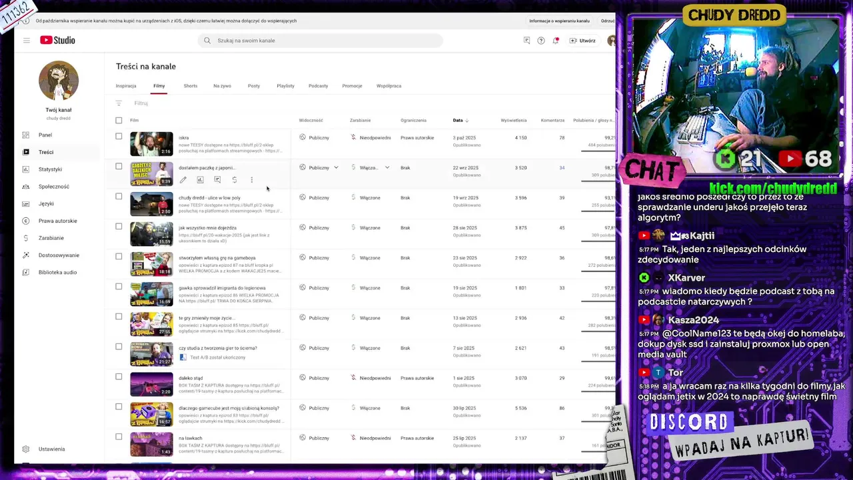Viewport: 853px width, 480px height.
Task: Select the checkbox for te gry zmieniły moje życie
Action: pyautogui.click(x=119, y=316)
